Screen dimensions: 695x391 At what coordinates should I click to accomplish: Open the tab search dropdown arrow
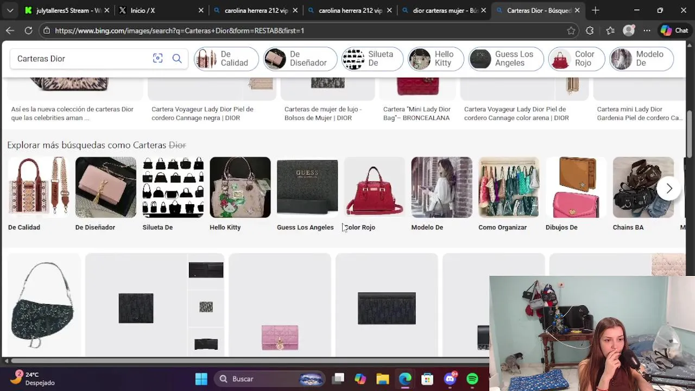[10, 10]
